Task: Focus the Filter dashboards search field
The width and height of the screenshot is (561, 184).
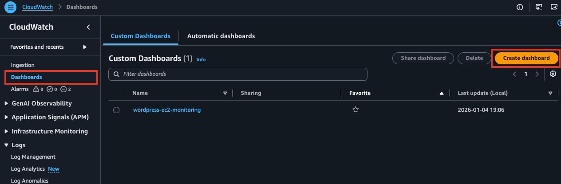Action: pos(238,74)
